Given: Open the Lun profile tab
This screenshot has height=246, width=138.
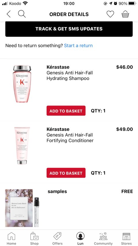Looking at the screenshot, I should (x=80, y=236).
